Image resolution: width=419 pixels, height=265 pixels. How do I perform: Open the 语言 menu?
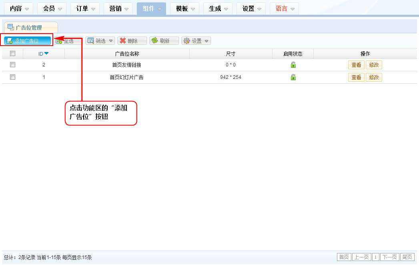(x=284, y=8)
